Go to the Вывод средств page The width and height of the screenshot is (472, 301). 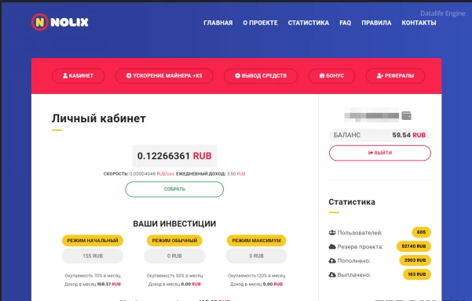[x=261, y=76]
